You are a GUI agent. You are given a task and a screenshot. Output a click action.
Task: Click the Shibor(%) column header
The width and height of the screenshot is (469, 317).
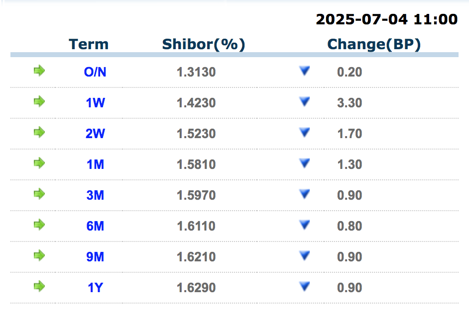pyautogui.click(x=204, y=44)
